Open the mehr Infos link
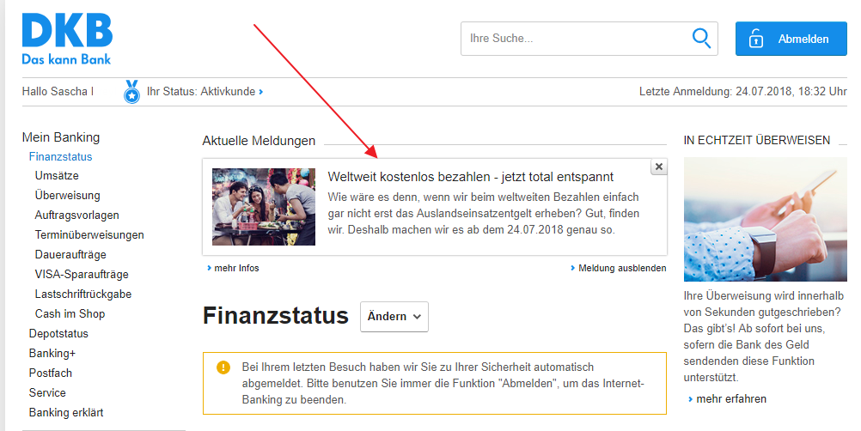861x431 pixels. pyautogui.click(x=236, y=268)
